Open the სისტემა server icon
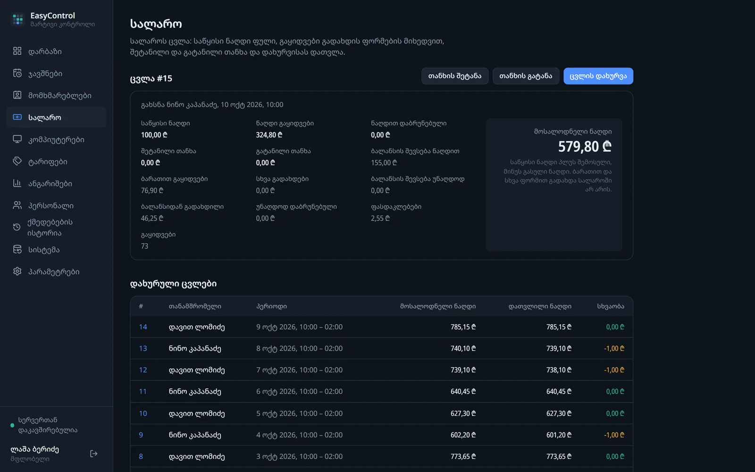 pos(17,249)
